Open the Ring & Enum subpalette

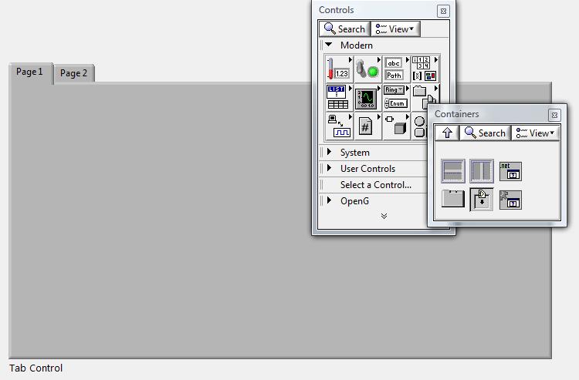coord(394,97)
